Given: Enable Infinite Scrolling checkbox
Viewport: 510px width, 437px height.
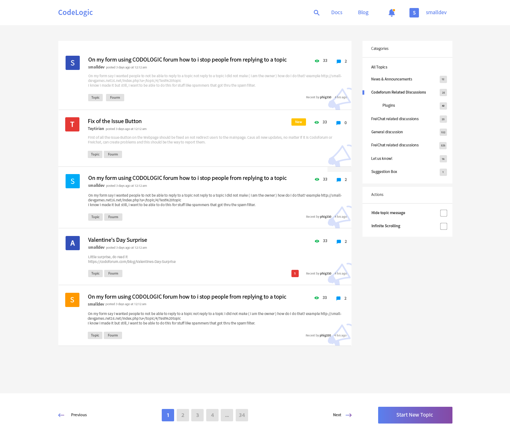Looking at the screenshot, I should tap(444, 226).
